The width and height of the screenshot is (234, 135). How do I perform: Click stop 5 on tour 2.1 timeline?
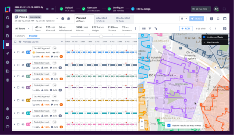(x=100, y=65)
